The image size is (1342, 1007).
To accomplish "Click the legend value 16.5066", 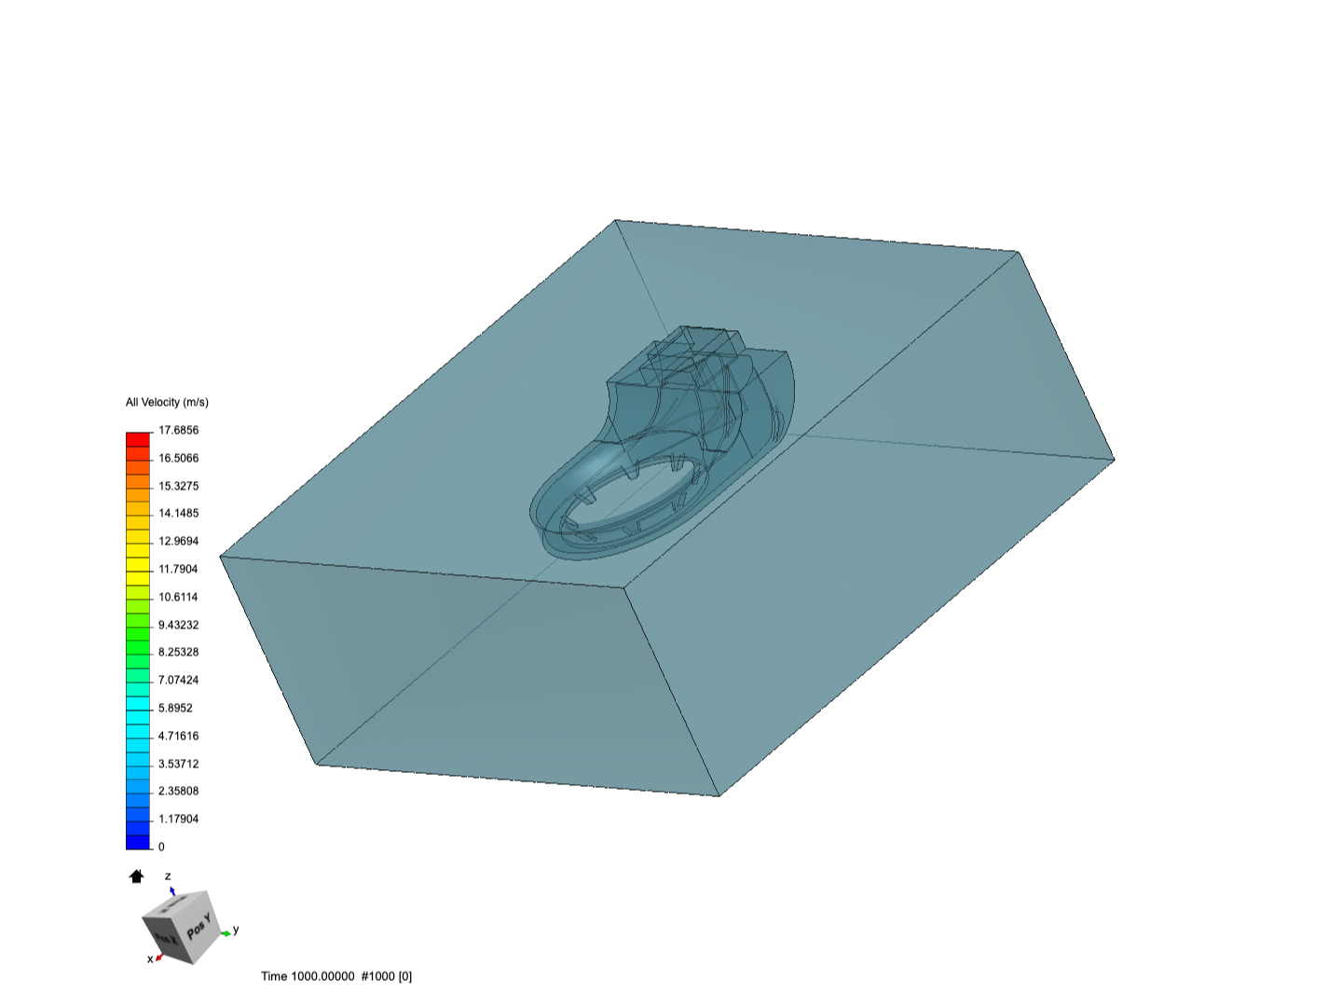I will click(x=178, y=459).
